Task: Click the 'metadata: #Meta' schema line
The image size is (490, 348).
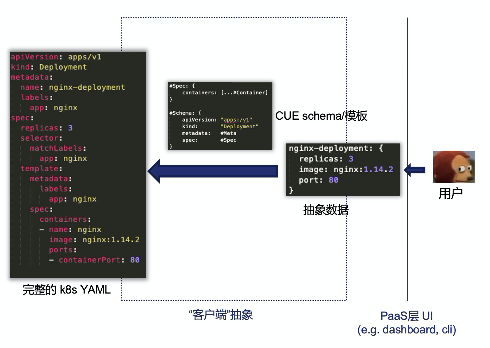Action: pos(209,133)
